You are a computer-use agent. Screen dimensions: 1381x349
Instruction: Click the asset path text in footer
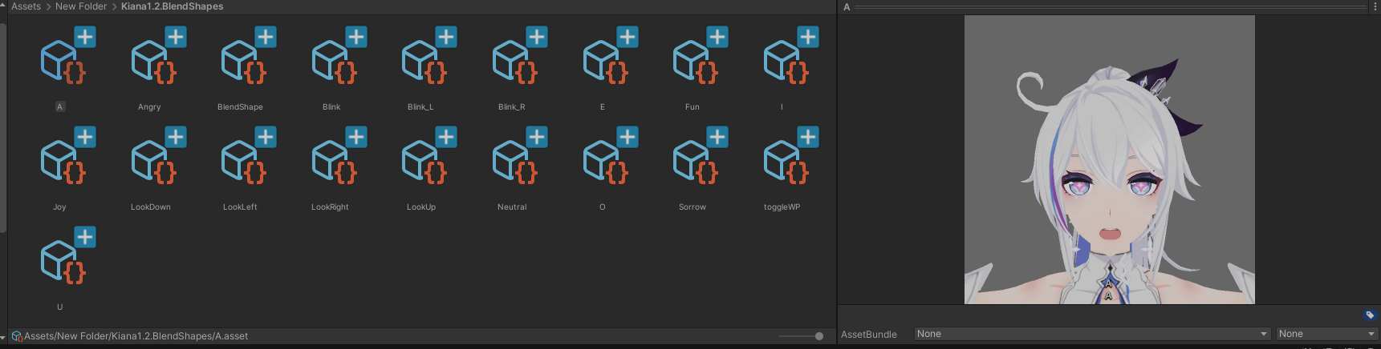point(136,336)
